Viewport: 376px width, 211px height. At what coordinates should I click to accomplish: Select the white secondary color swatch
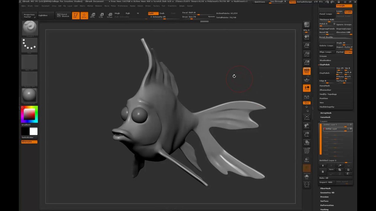point(33,131)
